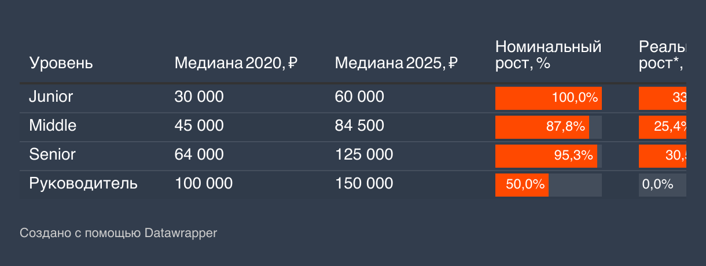Click the Руководитель row label
Screen dimensions: 706x266
83,183
